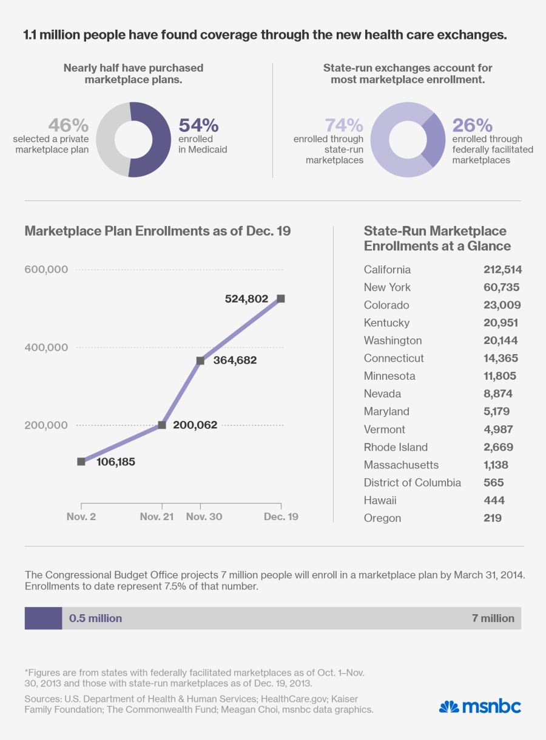This screenshot has width=546, height=740.
Task: Click the dark purple Medicaid donut segment
Action: 149,140
